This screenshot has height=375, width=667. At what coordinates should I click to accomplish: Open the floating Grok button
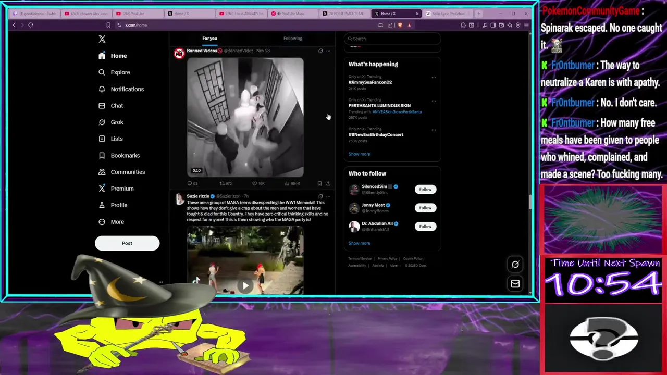tap(515, 265)
